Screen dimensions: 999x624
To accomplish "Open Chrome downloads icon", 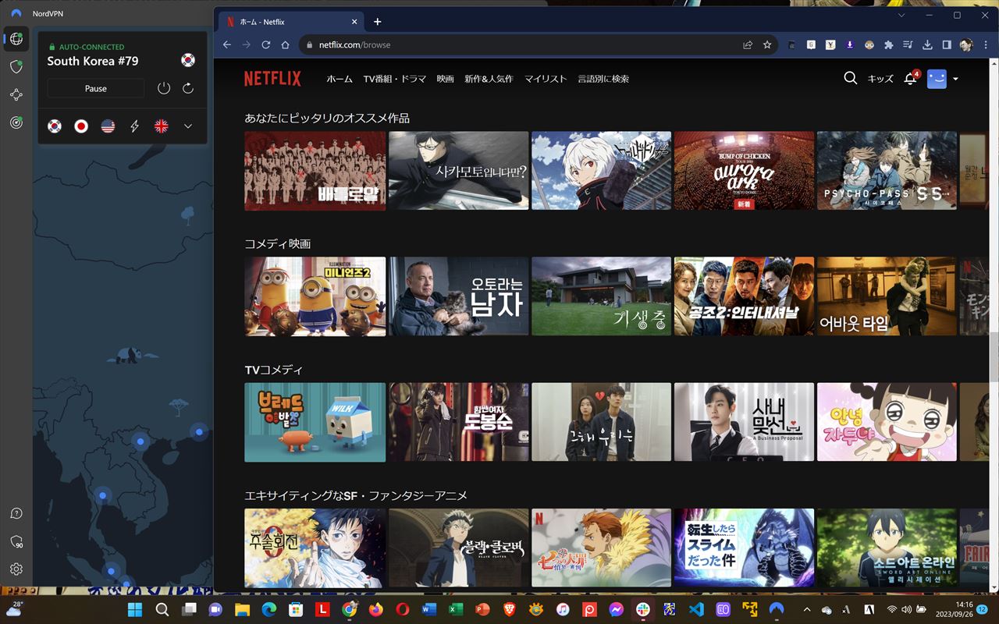I will point(927,44).
